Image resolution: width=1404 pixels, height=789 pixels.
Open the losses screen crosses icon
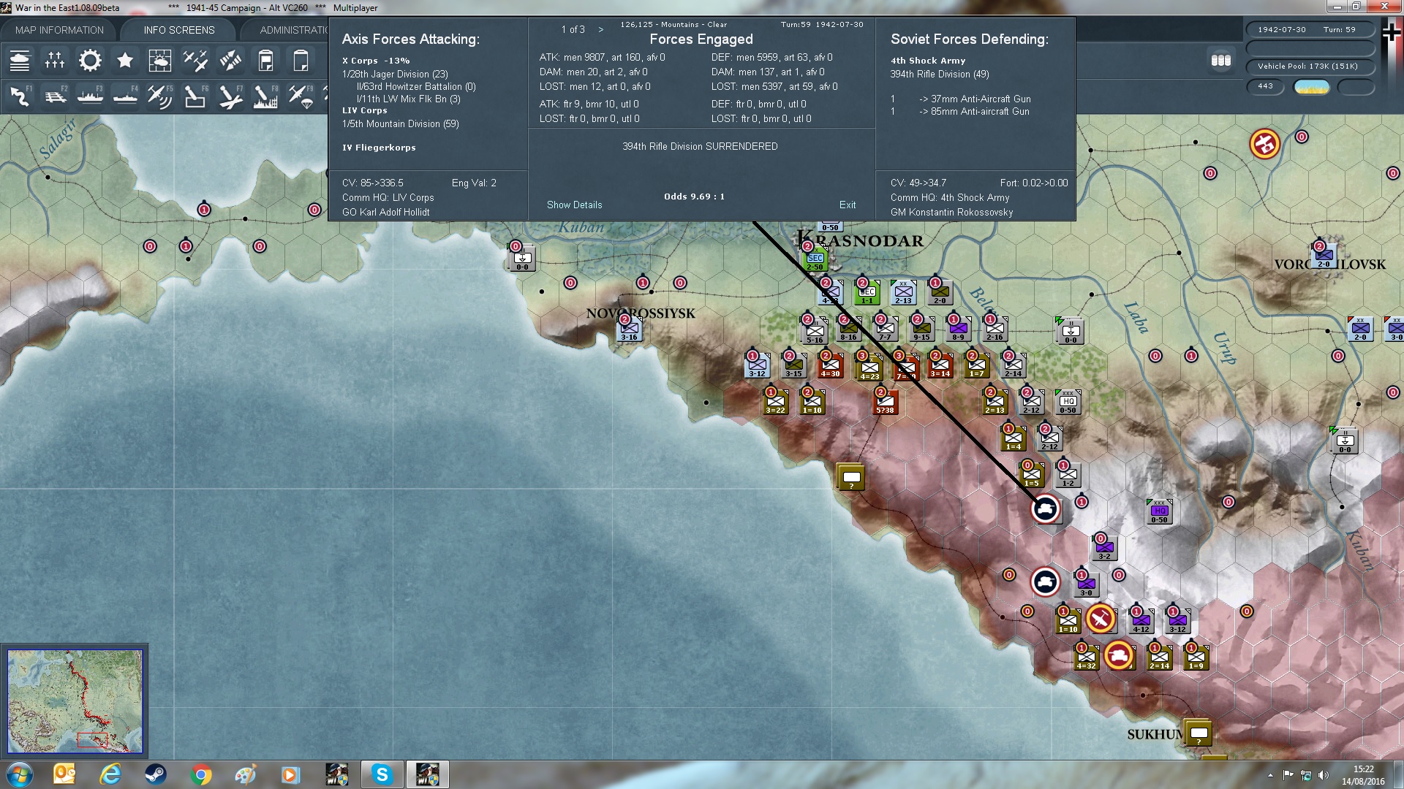click(55, 61)
